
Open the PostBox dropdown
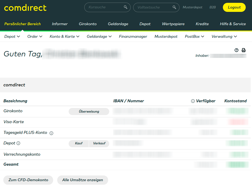tap(194, 36)
